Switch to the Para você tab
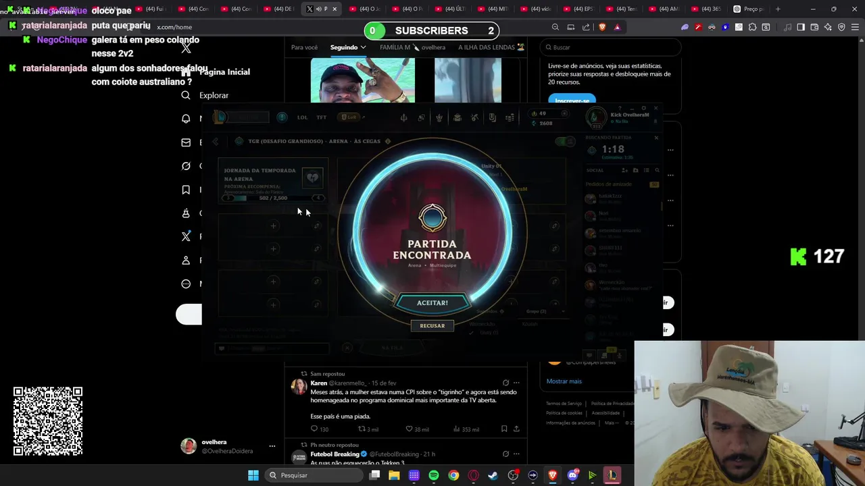This screenshot has width=865, height=486. (x=304, y=47)
